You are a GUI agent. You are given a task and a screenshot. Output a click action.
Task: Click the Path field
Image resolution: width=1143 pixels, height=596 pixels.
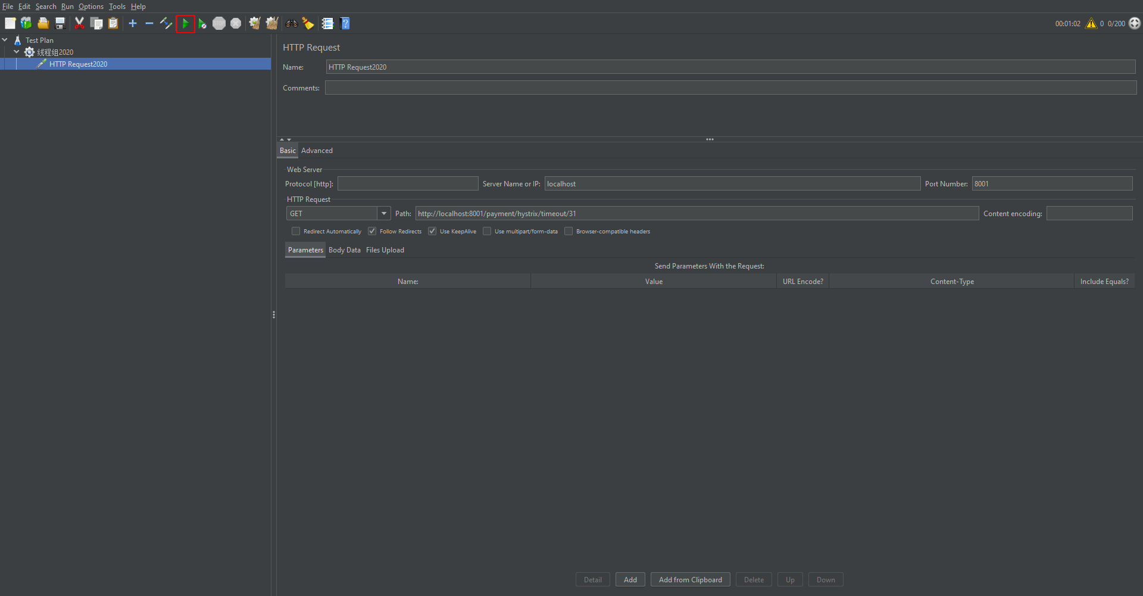697,213
